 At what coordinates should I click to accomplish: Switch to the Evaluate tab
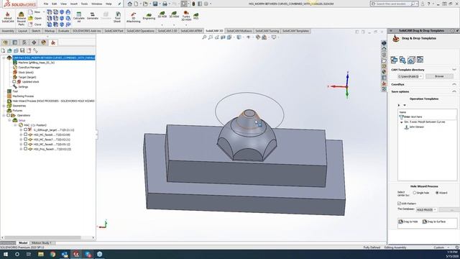[63, 31]
